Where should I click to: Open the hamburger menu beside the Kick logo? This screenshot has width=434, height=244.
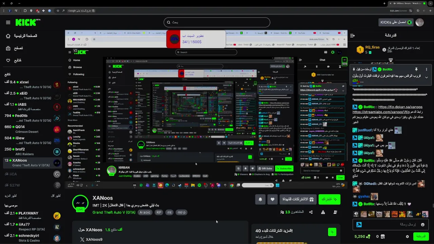[8, 23]
